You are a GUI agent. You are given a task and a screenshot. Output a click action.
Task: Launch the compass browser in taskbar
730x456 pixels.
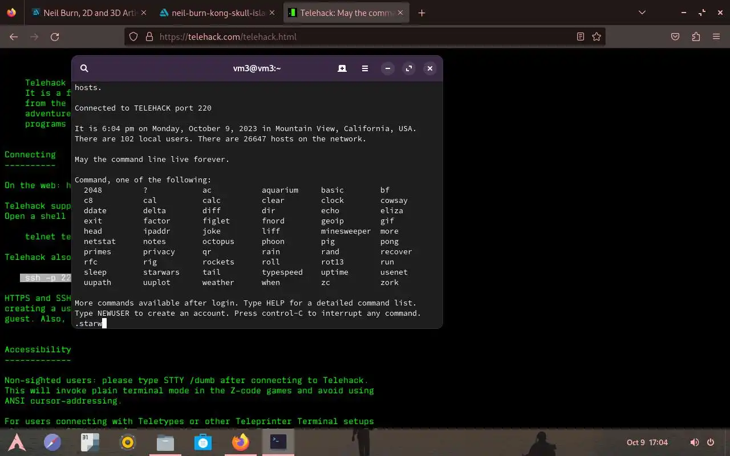[52, 442]
